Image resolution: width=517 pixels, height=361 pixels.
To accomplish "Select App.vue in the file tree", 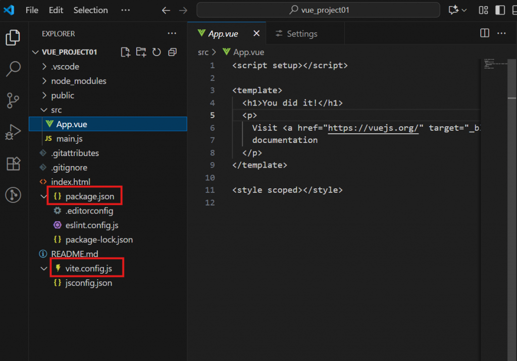I will point(108,124).
